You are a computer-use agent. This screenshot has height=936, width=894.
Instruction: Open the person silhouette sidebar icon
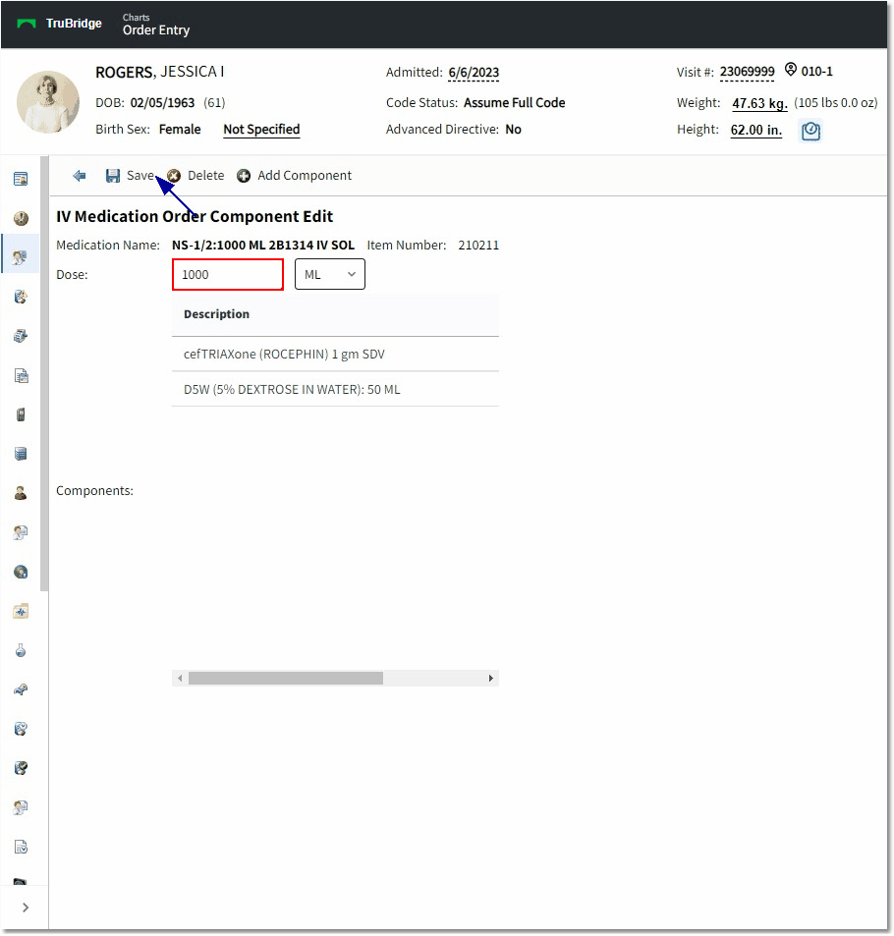click(x=21, y=493)
